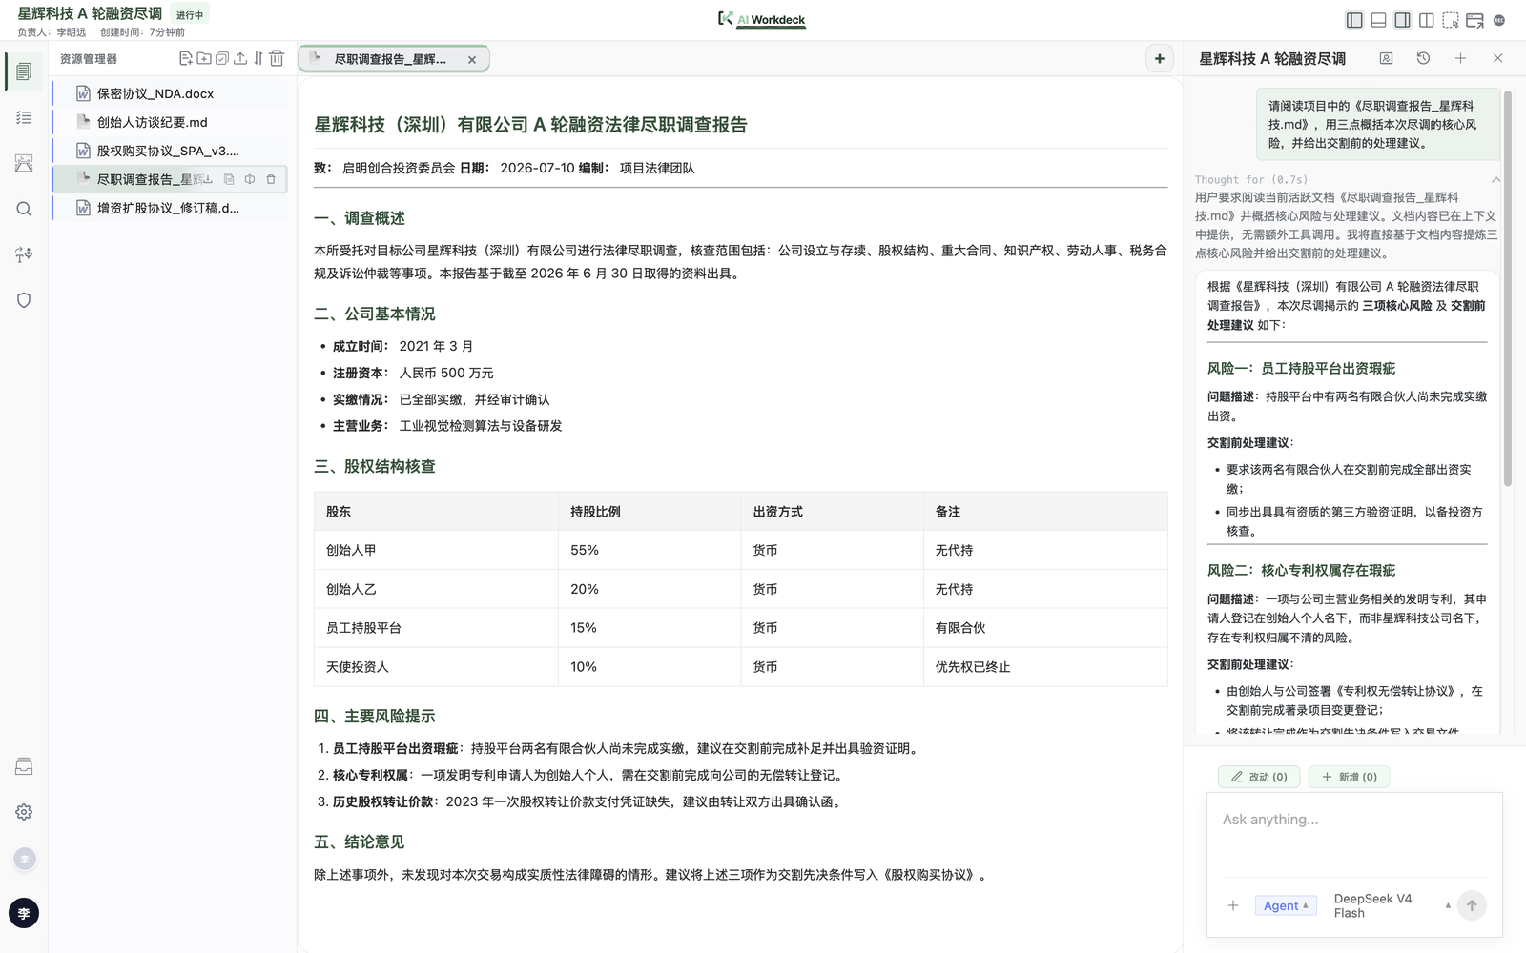Click the multi-select icon in resource manager
Screen dimensions: 1526x953
coord(222,58)
